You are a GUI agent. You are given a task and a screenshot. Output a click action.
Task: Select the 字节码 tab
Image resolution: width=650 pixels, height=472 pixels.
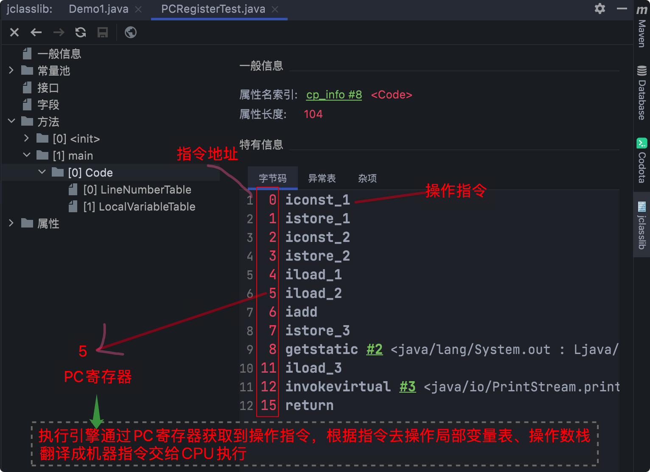(273, 178)
